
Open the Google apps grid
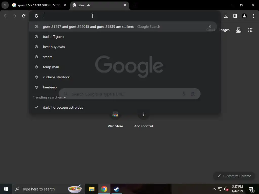point(250,30)
